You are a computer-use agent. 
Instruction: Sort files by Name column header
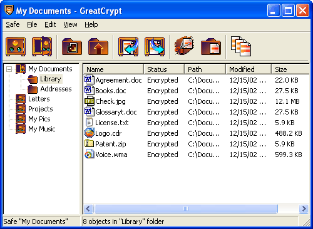(x=113, y=69)
